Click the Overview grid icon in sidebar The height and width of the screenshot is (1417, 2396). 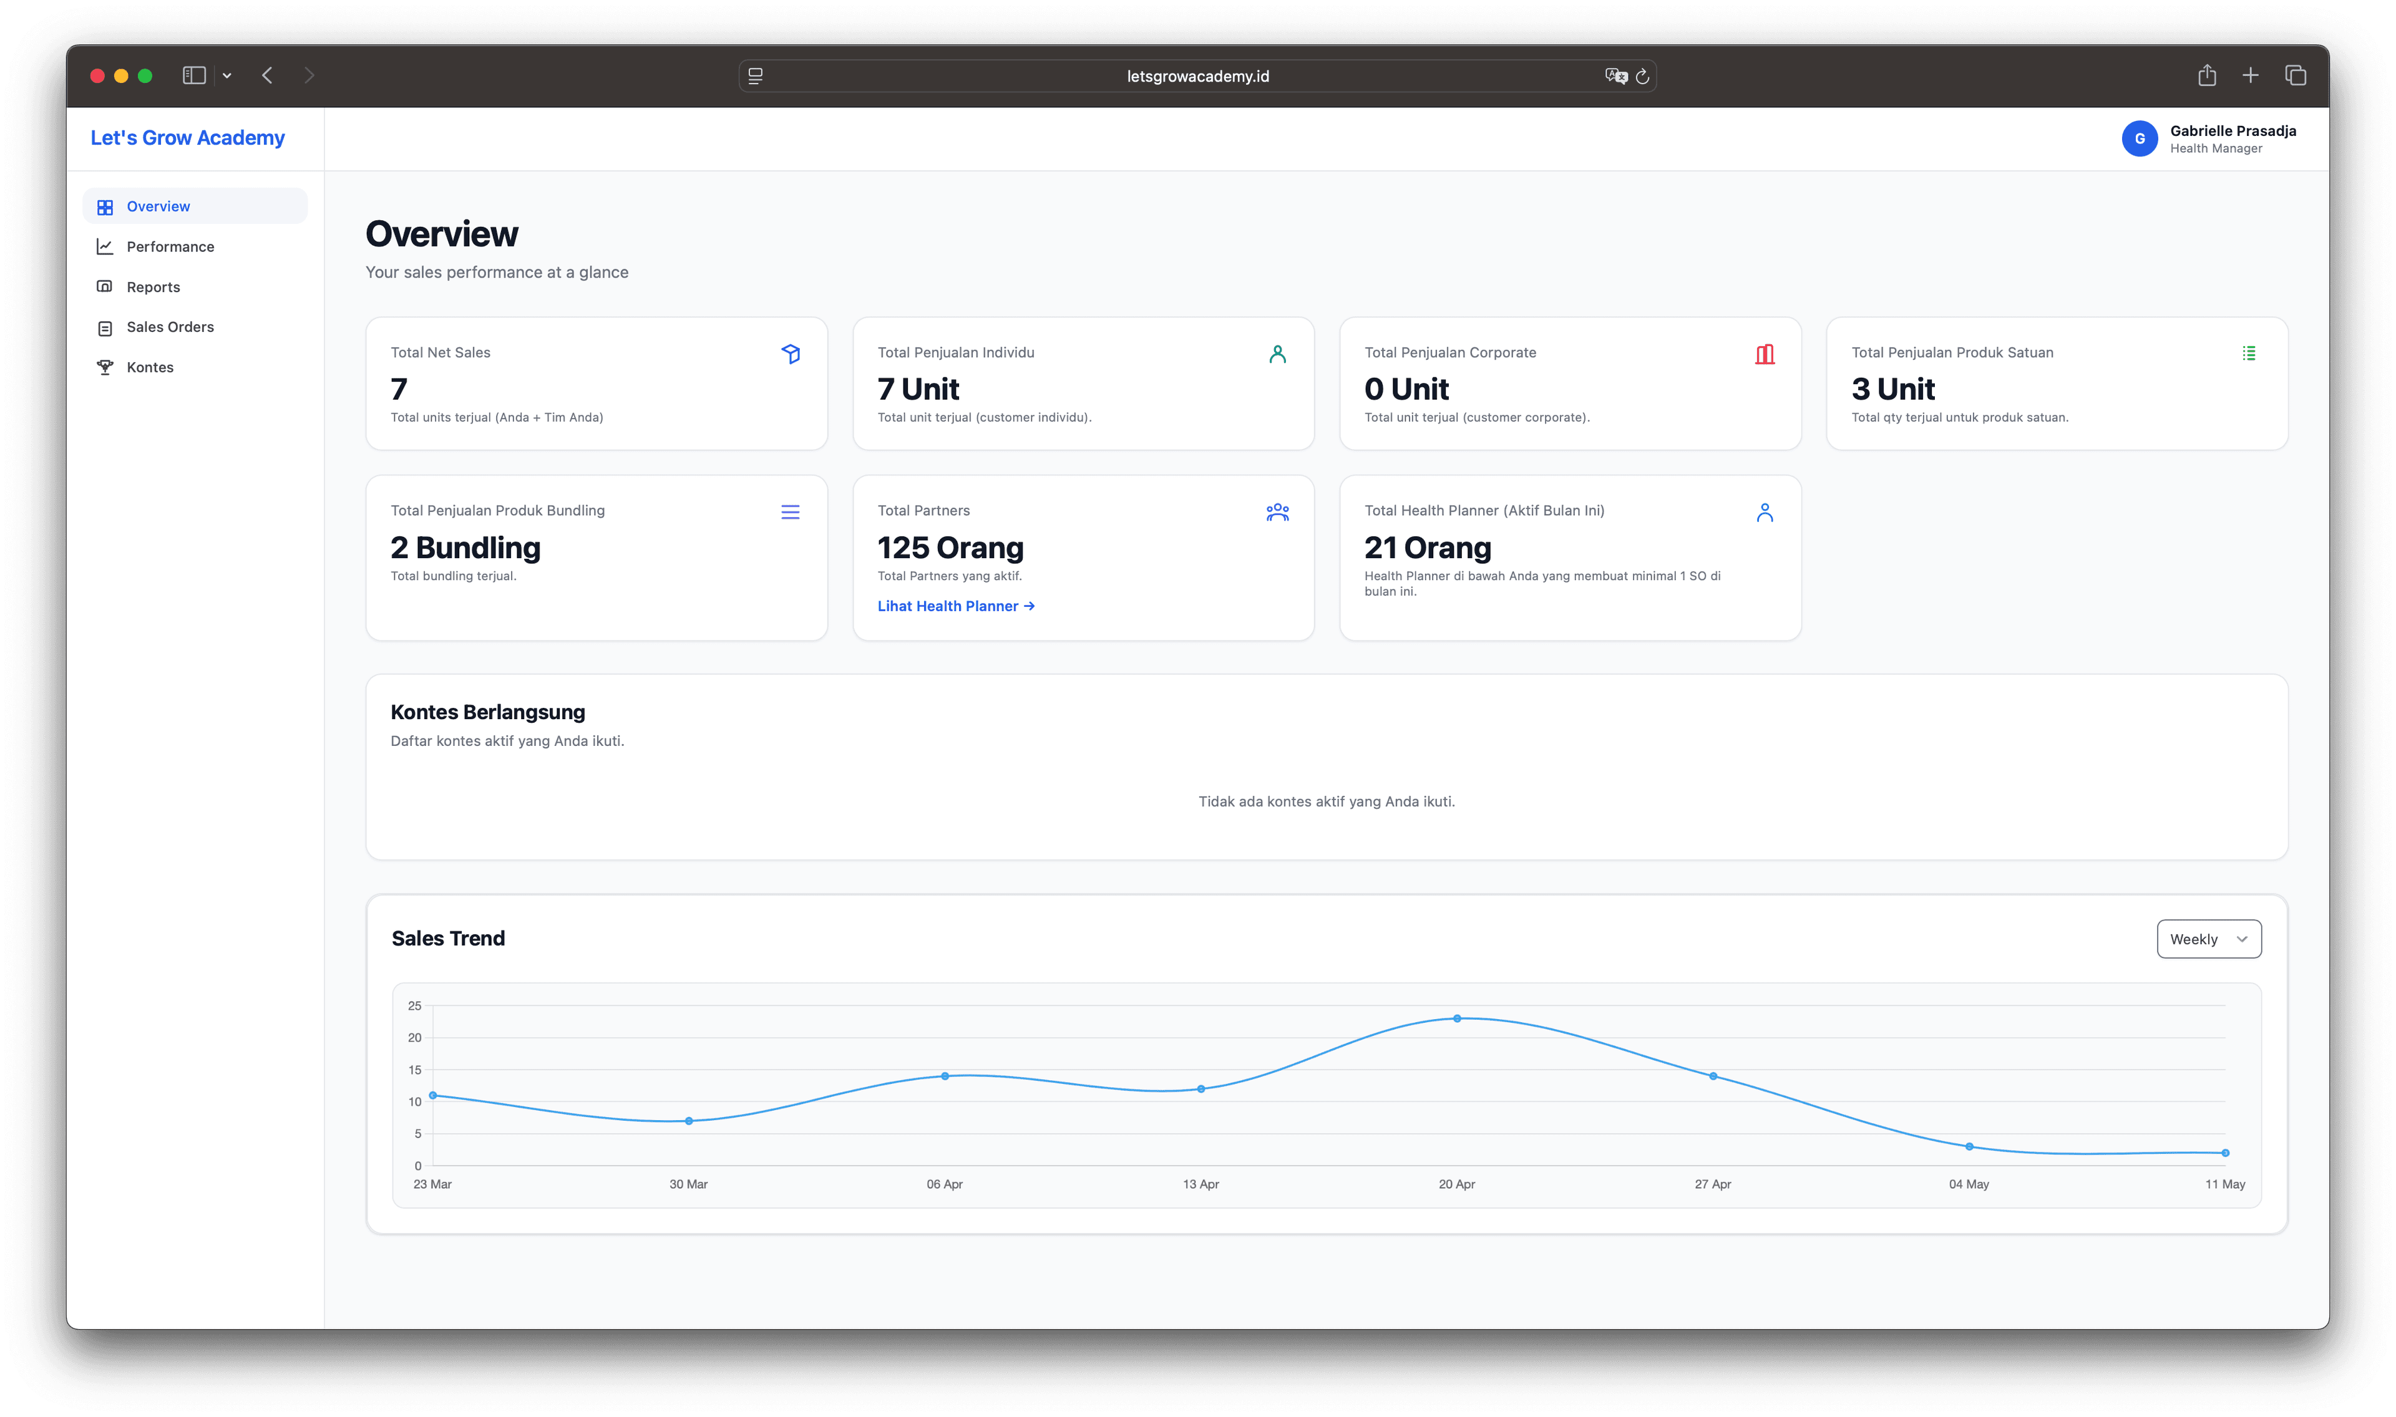click(x=105, y=207)
